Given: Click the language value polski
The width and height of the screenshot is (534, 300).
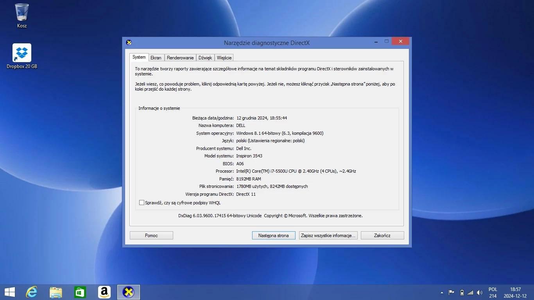Looking at the screenshot, I should click(271, 141).
